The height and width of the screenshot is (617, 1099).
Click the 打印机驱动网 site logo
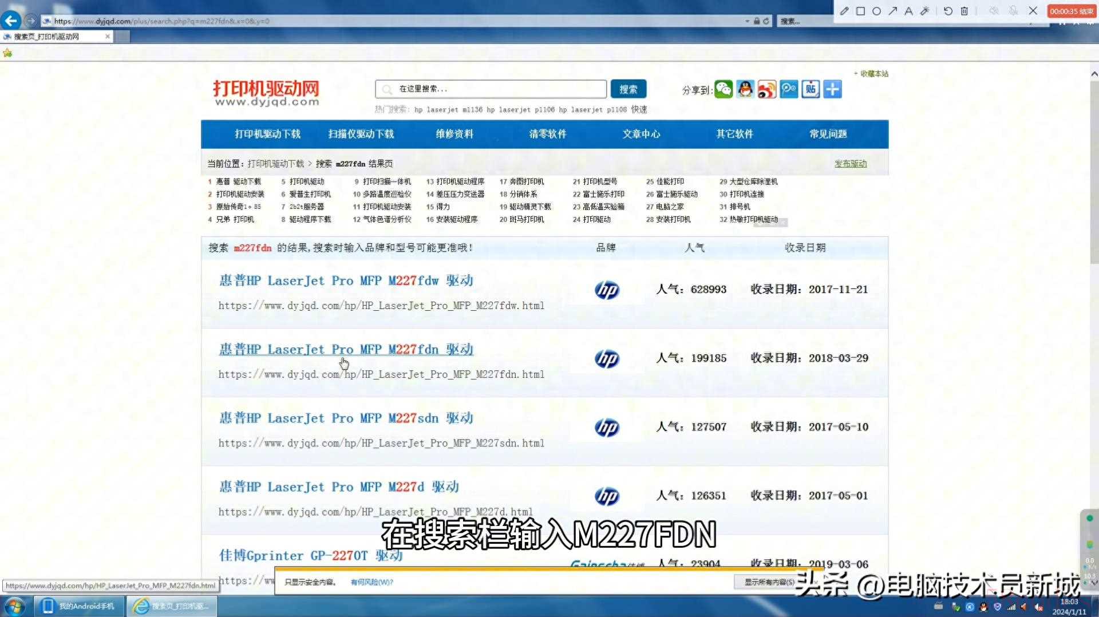tap(266, 93)
